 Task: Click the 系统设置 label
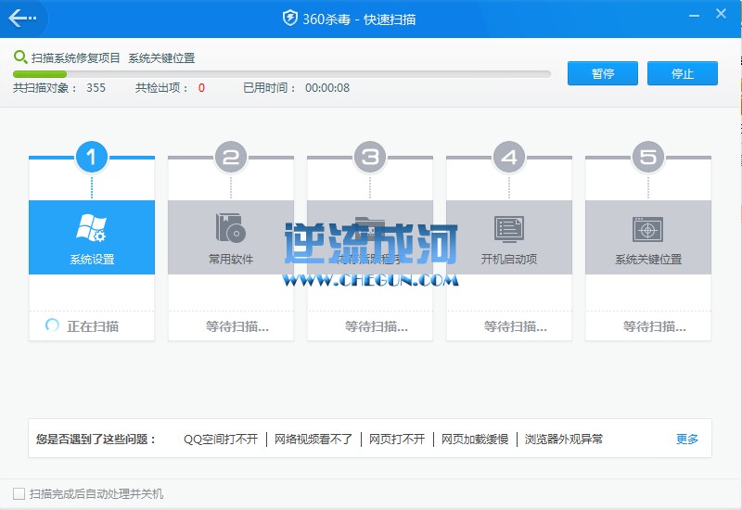coord(92,260)
